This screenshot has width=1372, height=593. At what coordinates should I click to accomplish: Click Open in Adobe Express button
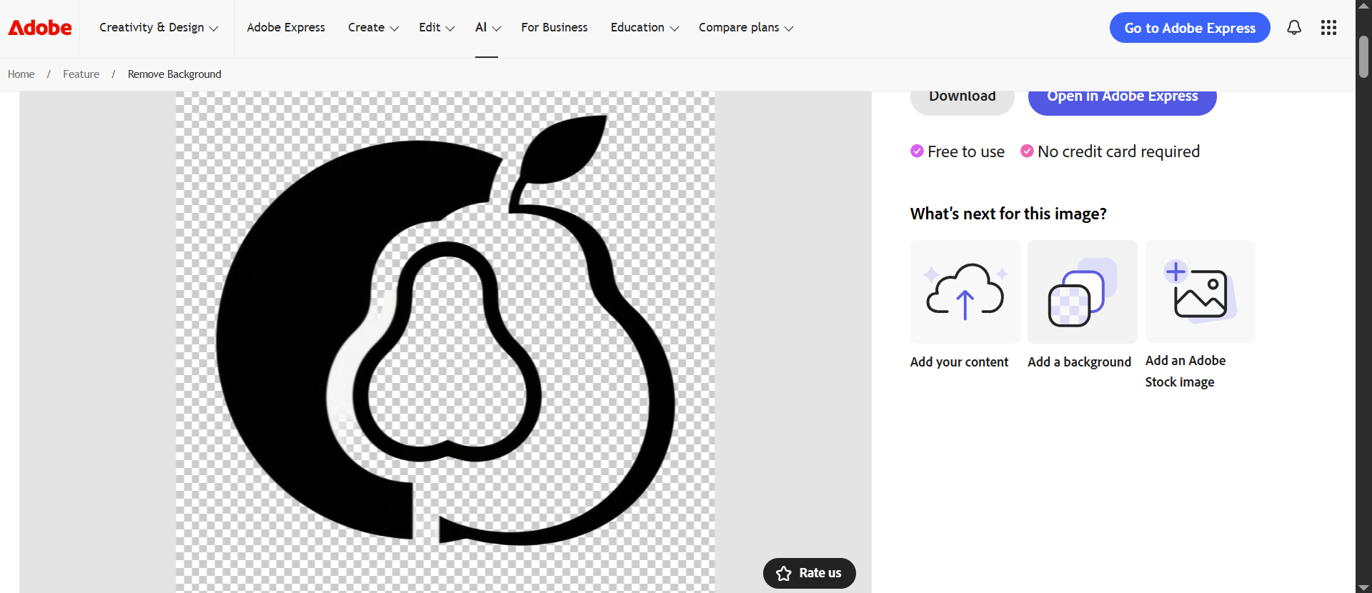[1122, 99]
